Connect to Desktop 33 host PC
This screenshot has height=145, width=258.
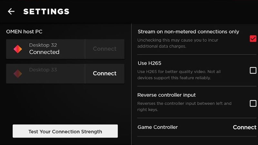tap(104, 73)
